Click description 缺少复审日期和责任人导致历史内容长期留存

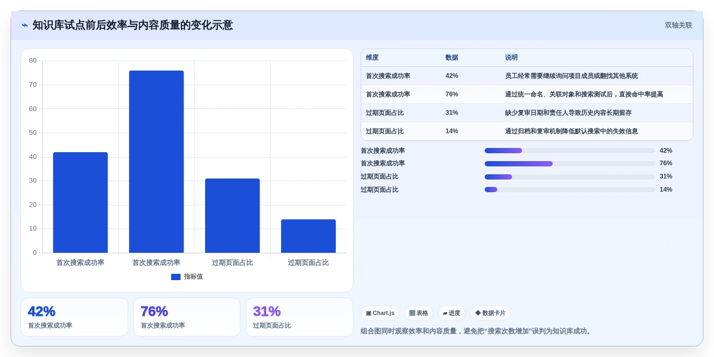point(568,113)
